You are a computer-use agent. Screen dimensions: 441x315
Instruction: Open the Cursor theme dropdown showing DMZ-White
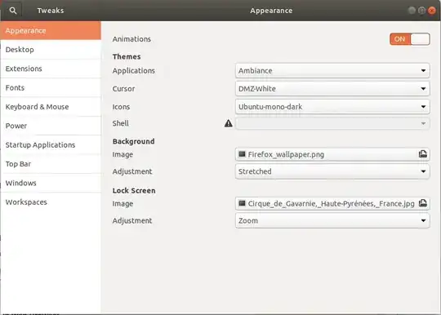332,88
